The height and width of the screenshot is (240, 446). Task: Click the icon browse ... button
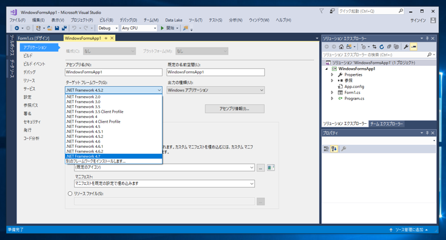click(x=261, y=168)
